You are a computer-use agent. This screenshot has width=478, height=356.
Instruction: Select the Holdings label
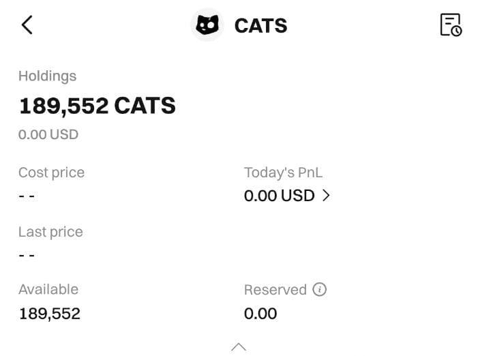pyautogui.click(x=47, y=76)
